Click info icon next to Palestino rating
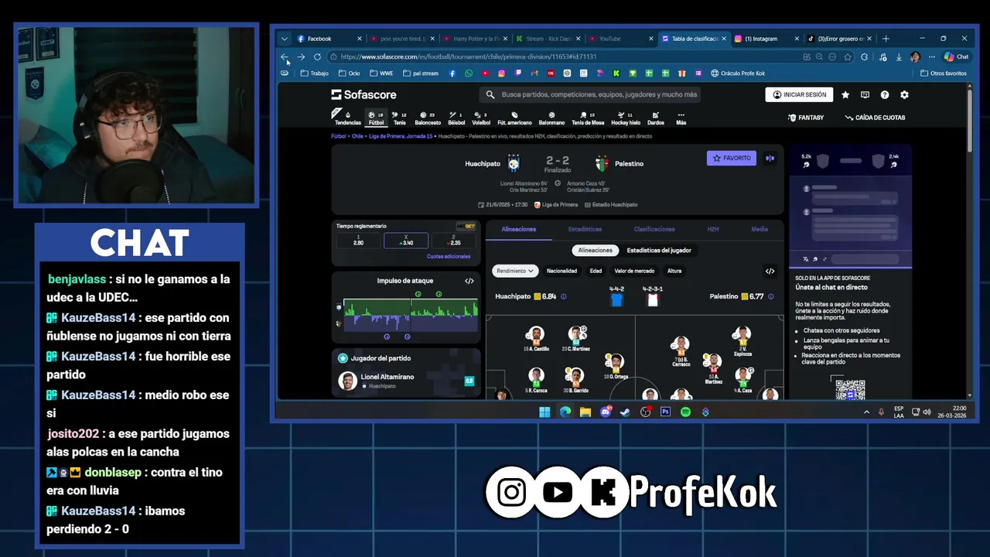The height and width of the screenshot is (557, 990). pos(771,296)
